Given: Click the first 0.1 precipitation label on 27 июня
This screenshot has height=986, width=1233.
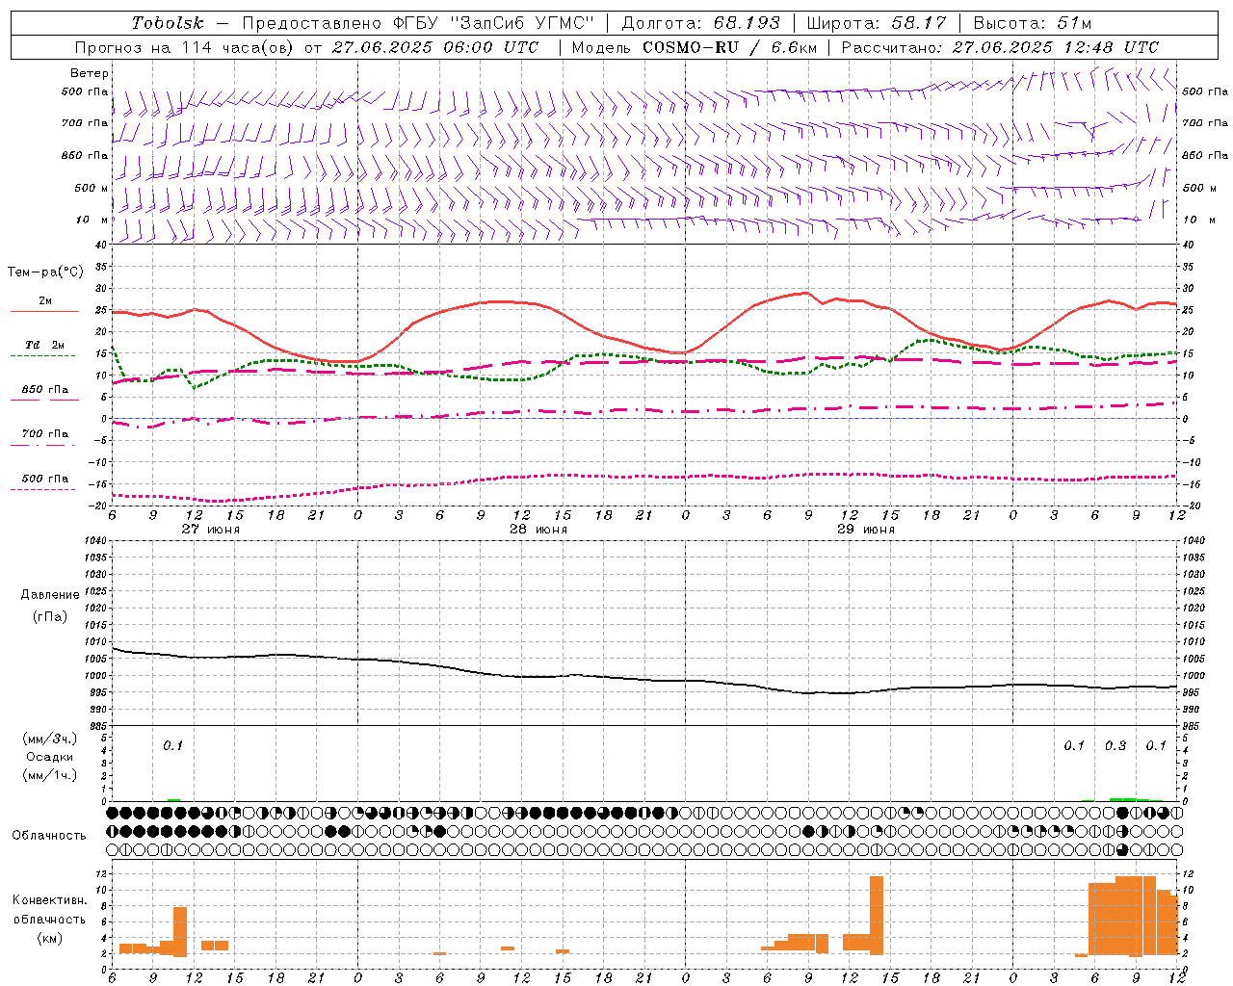Looking at the screenshot, I should coord(172,745).
